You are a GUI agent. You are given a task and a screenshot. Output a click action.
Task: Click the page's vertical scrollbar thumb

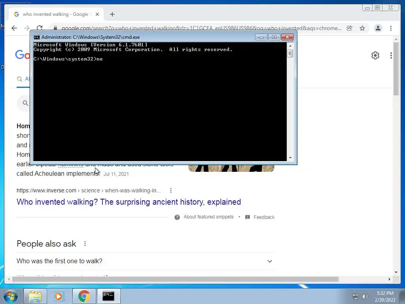396,69
